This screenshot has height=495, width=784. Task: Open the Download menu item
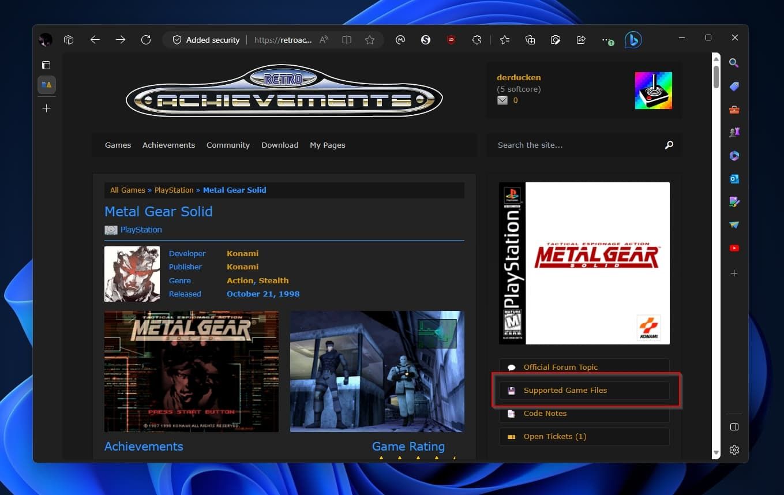click(x=280, y=145)
